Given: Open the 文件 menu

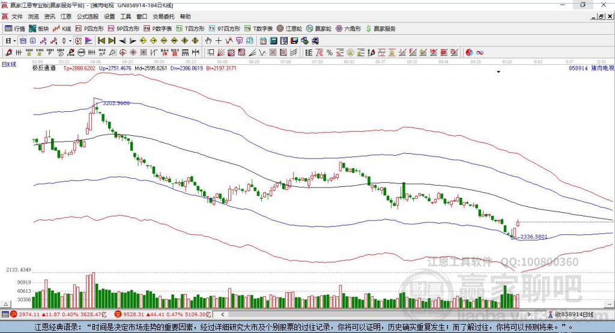Looking at the screenshot, I should pos(17,16).
